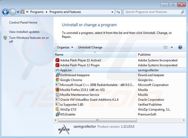188x138 pixels.
Task: Select Mozilla Firefox 15.0.1 entry
Action: pyautogui.click(x=82, y=90)
